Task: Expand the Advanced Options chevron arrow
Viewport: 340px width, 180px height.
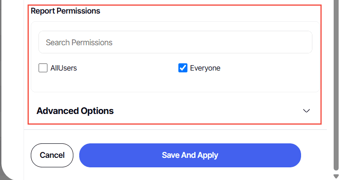Action: pyautogui.click(x=306, y=111)
